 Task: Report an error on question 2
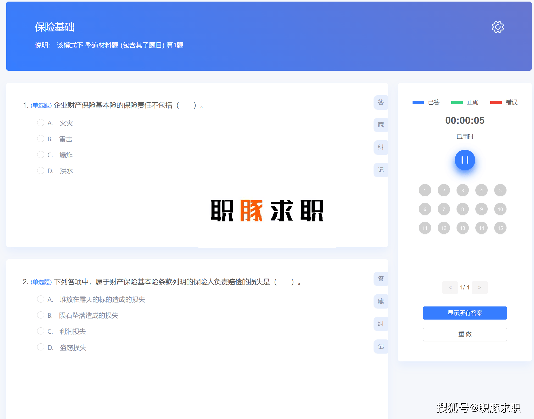pyautogui.click(x=380, y=324)
